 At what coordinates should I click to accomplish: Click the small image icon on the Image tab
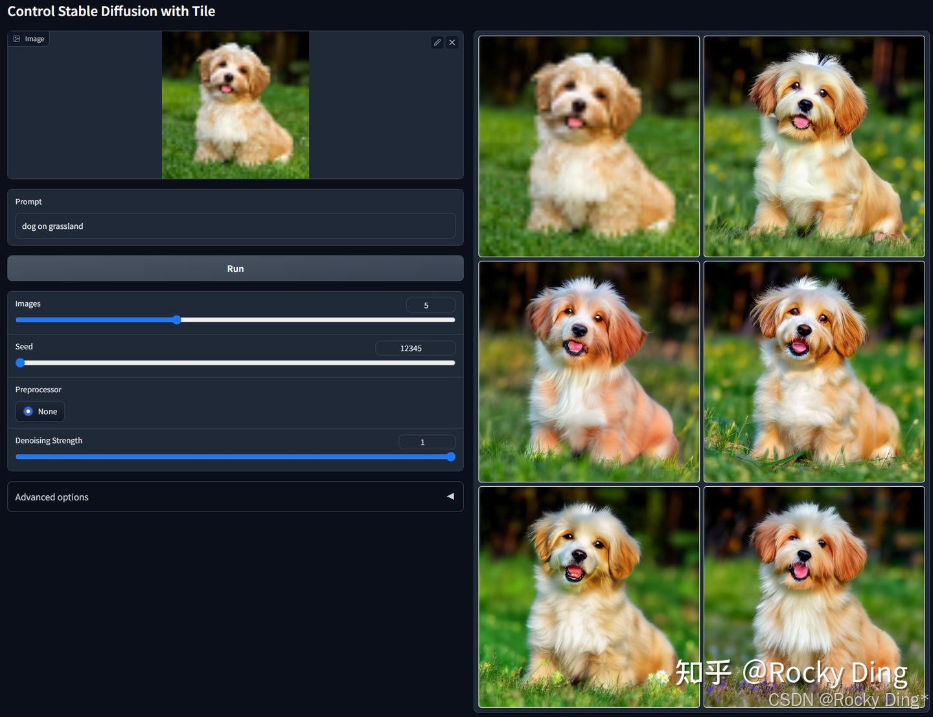point(17,38)
